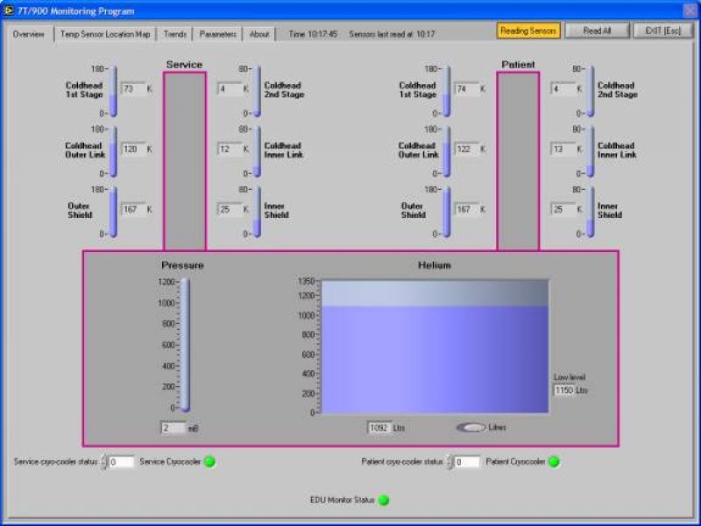The height and width of the screenshot is (526, 701).
Task: Open the Trends tab
Action: point(174,34)
